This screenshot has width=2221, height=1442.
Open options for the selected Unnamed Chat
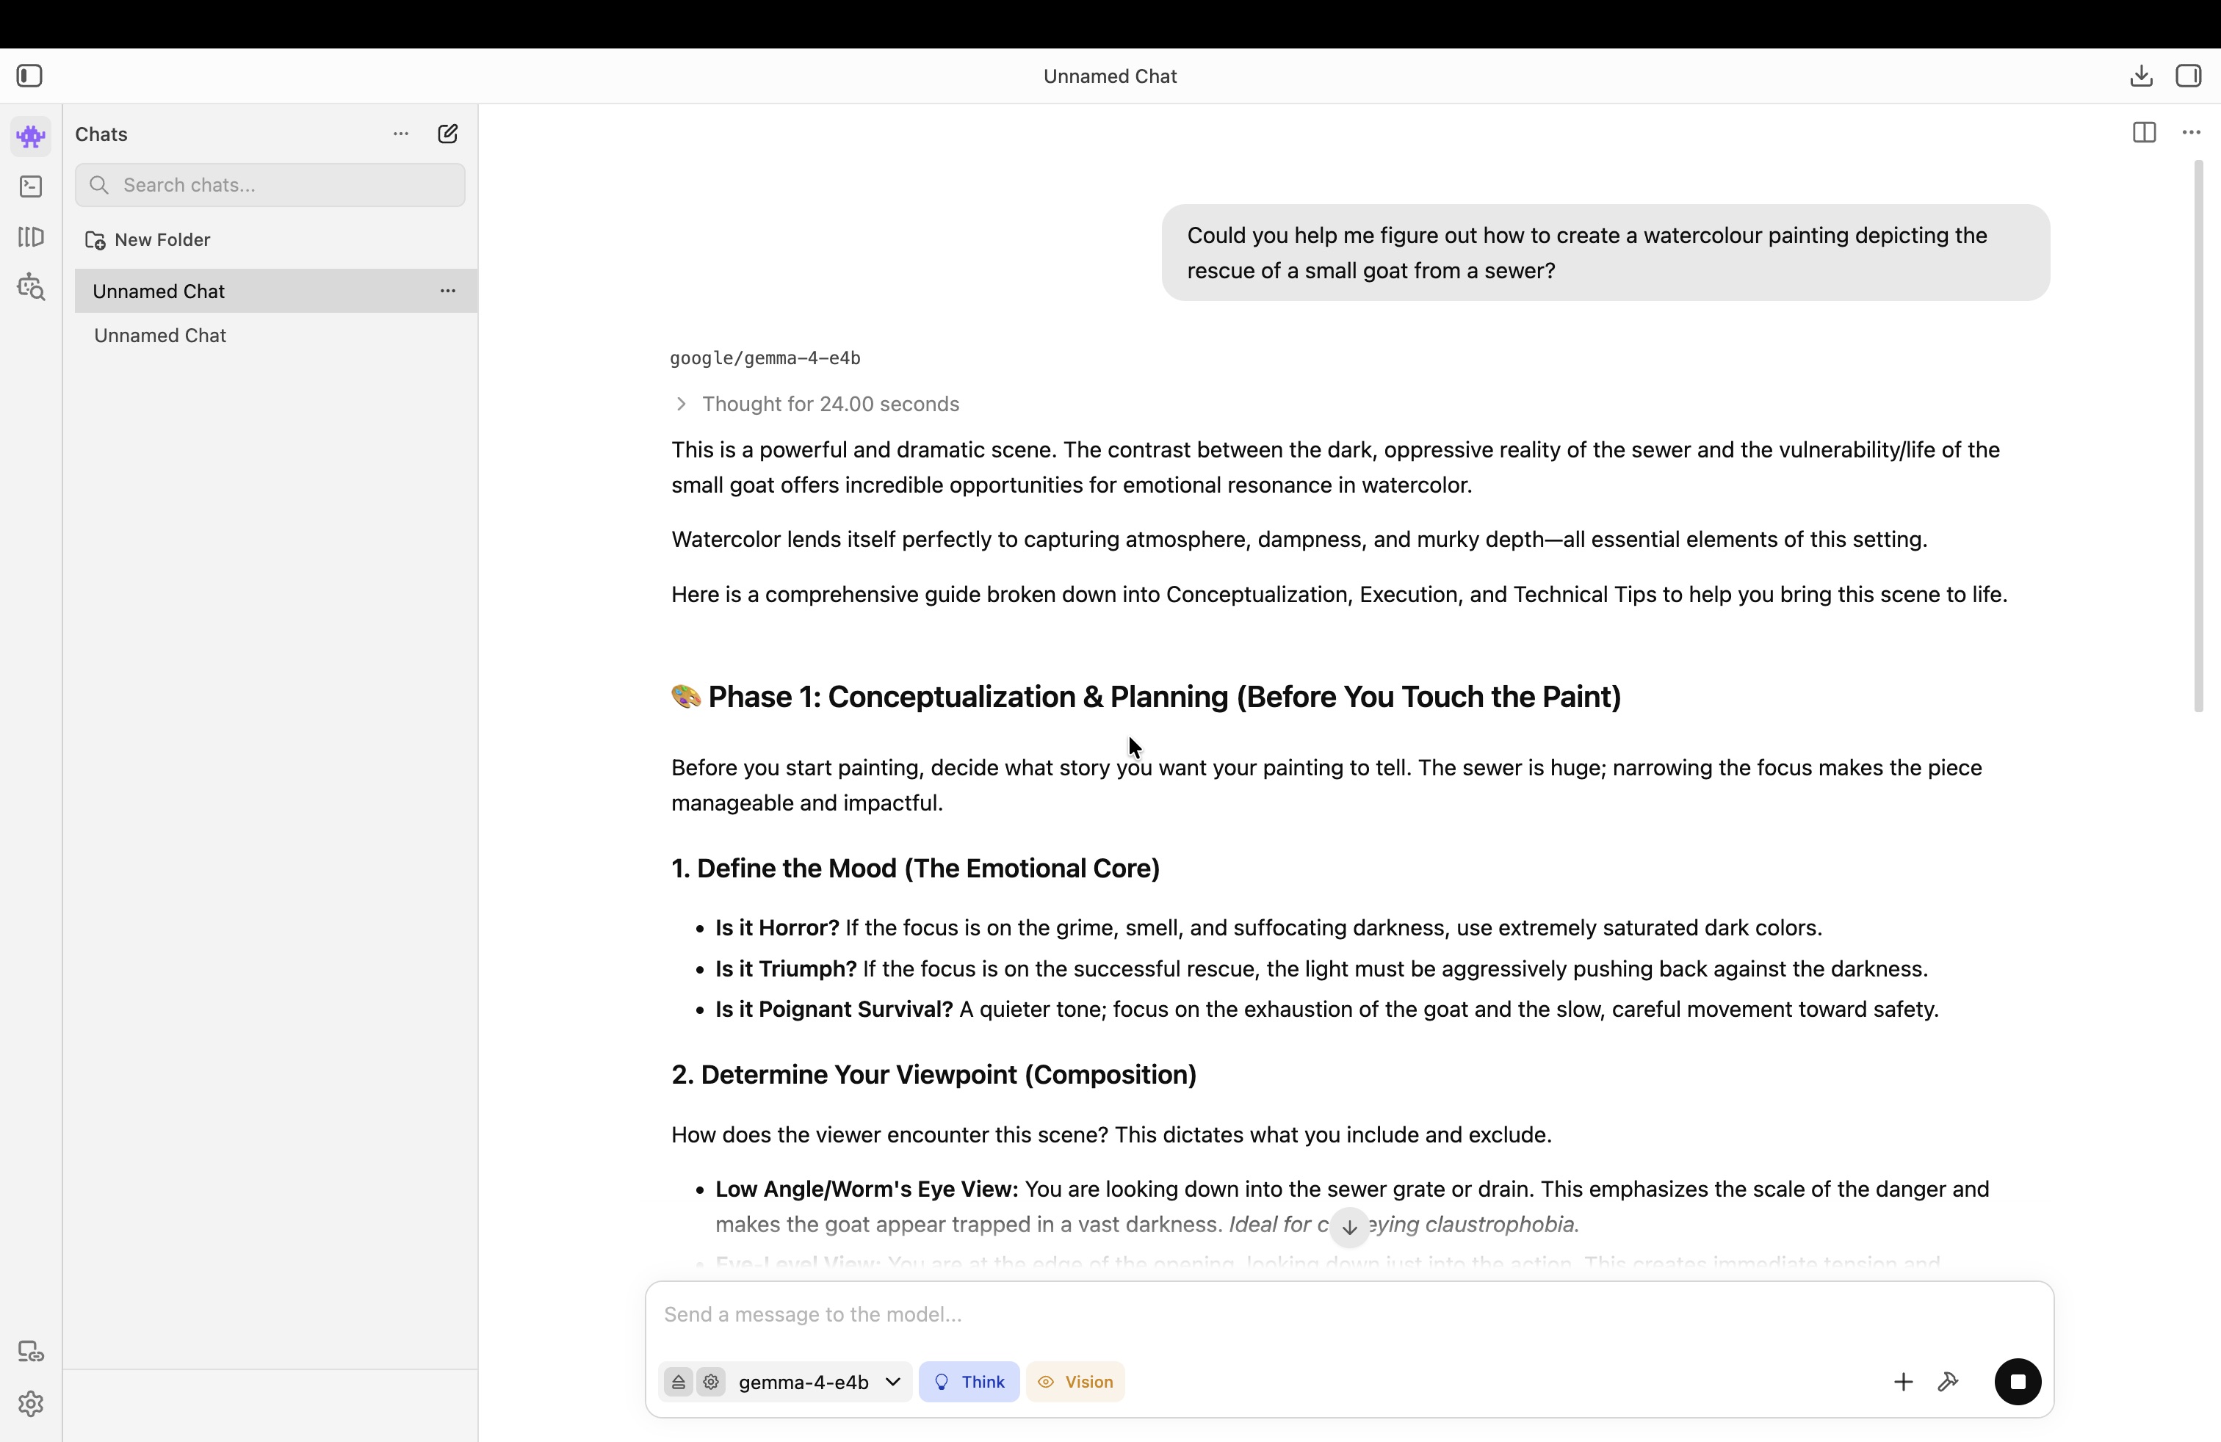point(448,291)
